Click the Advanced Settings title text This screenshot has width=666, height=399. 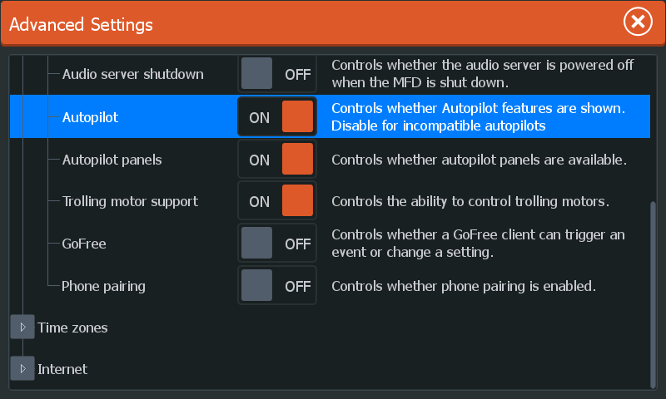[81, 25]
